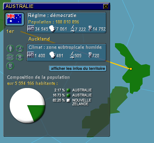Click the '34 945' economy value
The height and width of the screenshot is (143, 154).
(x=42, y=29)
